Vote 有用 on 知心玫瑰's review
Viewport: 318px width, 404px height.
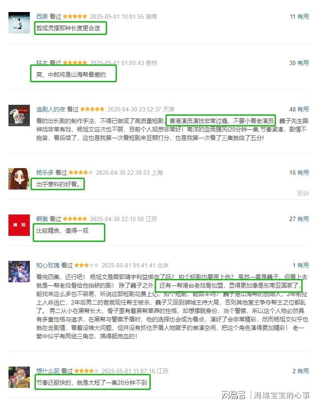point(303,266)
